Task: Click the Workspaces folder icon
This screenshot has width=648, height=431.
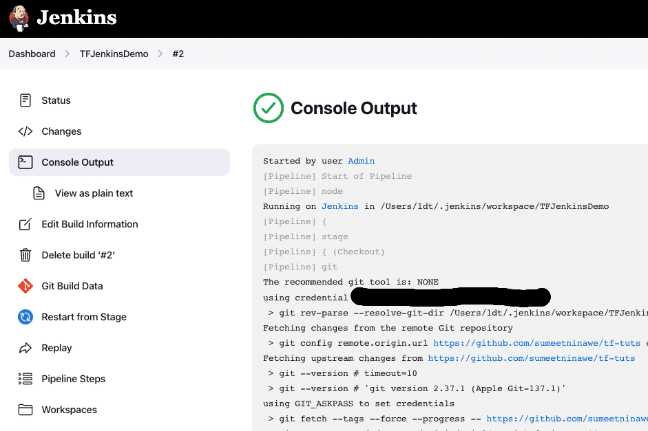Action: pos(25,410)
